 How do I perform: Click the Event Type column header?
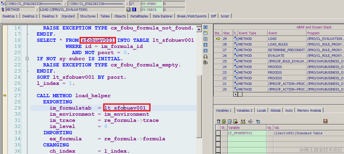click(x=253, y=33)
